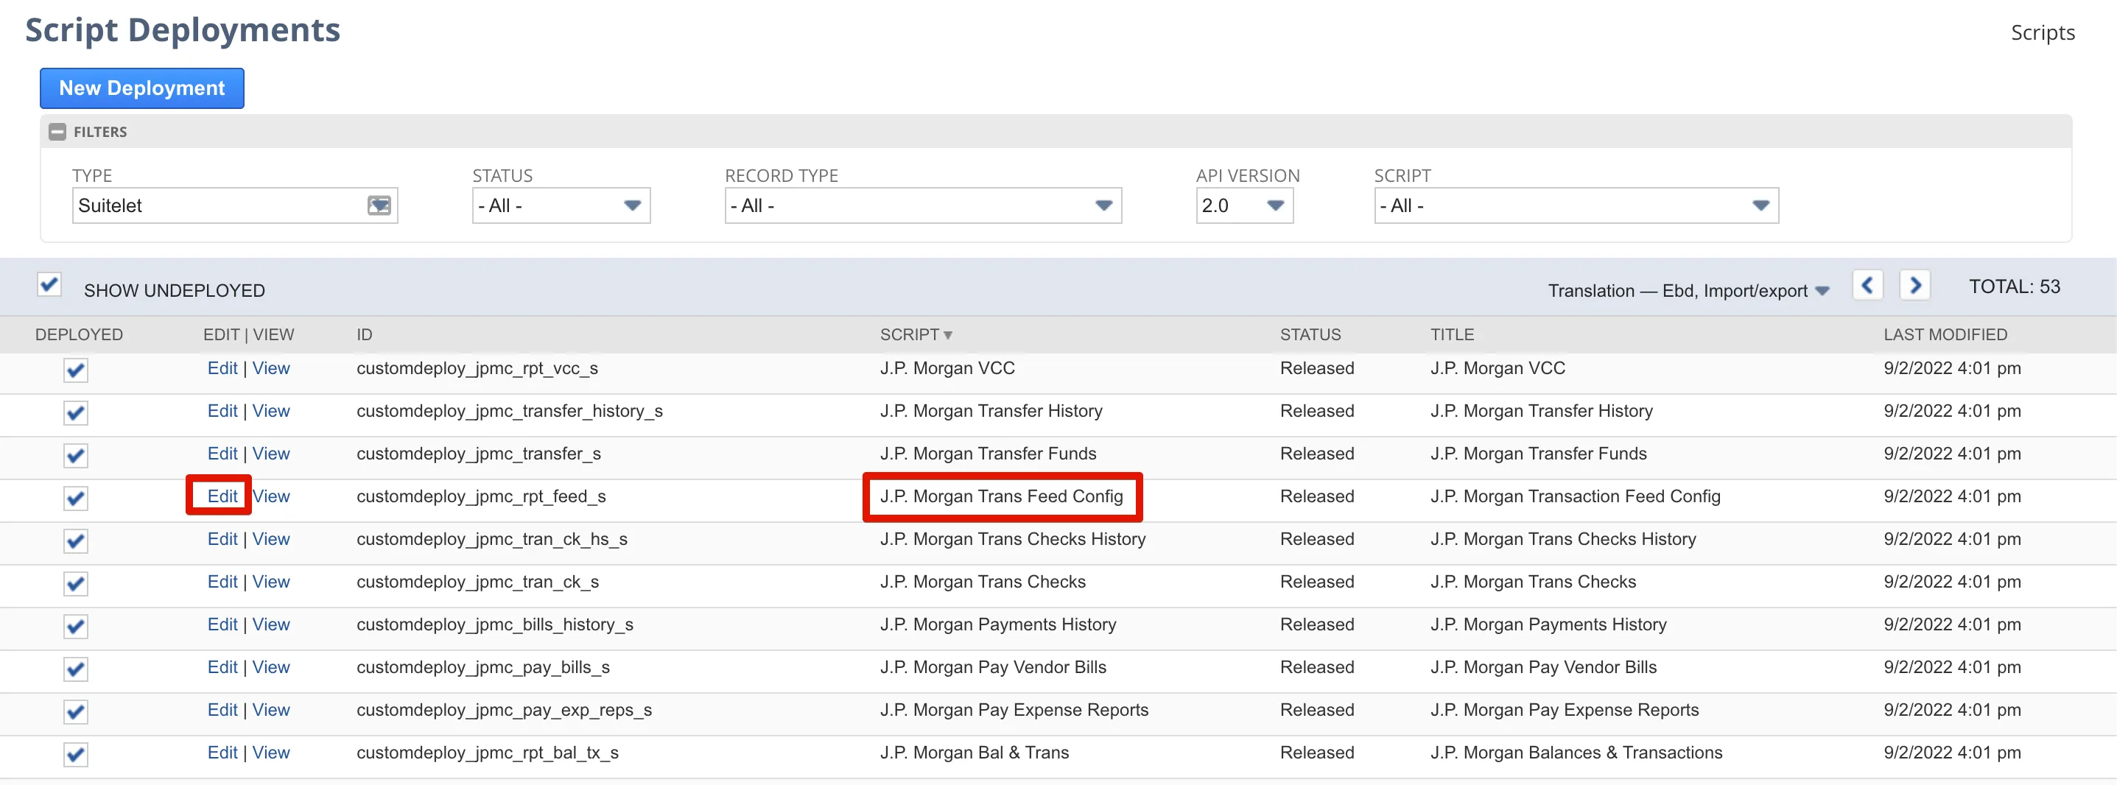2117x785 pixels.
Task: Edit the customdeploy_jpmc_rpt_feed_s deployment
Action: 222,496
